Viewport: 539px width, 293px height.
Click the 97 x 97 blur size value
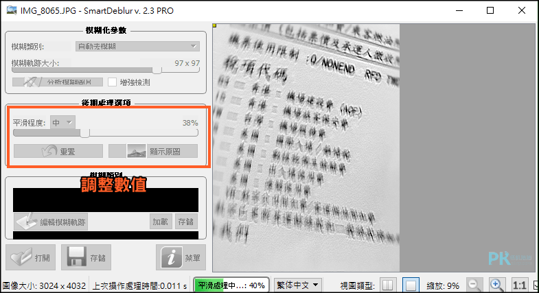coord(187,63)
